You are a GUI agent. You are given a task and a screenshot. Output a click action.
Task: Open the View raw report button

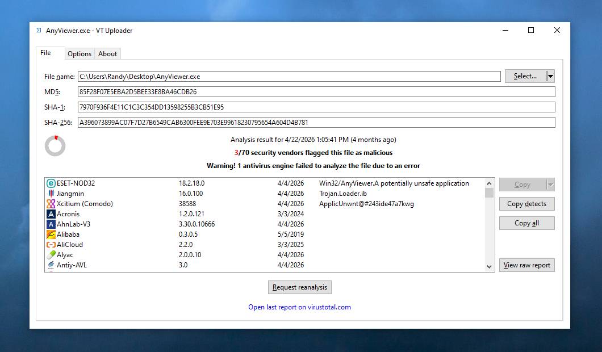(527, 265)
